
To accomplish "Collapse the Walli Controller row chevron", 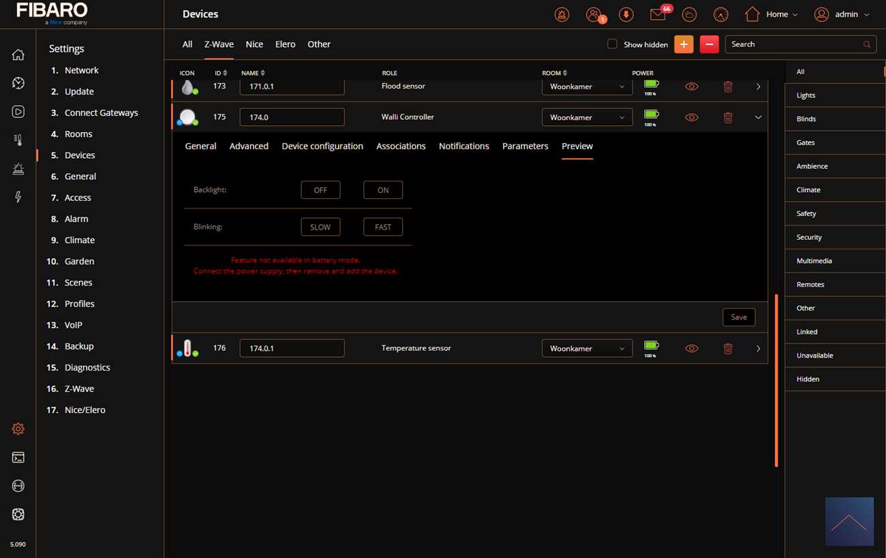I will [758, 117].
